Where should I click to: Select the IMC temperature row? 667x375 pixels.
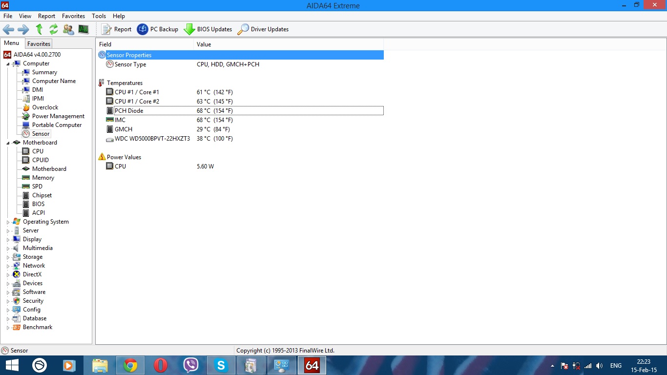pos(240,120)
